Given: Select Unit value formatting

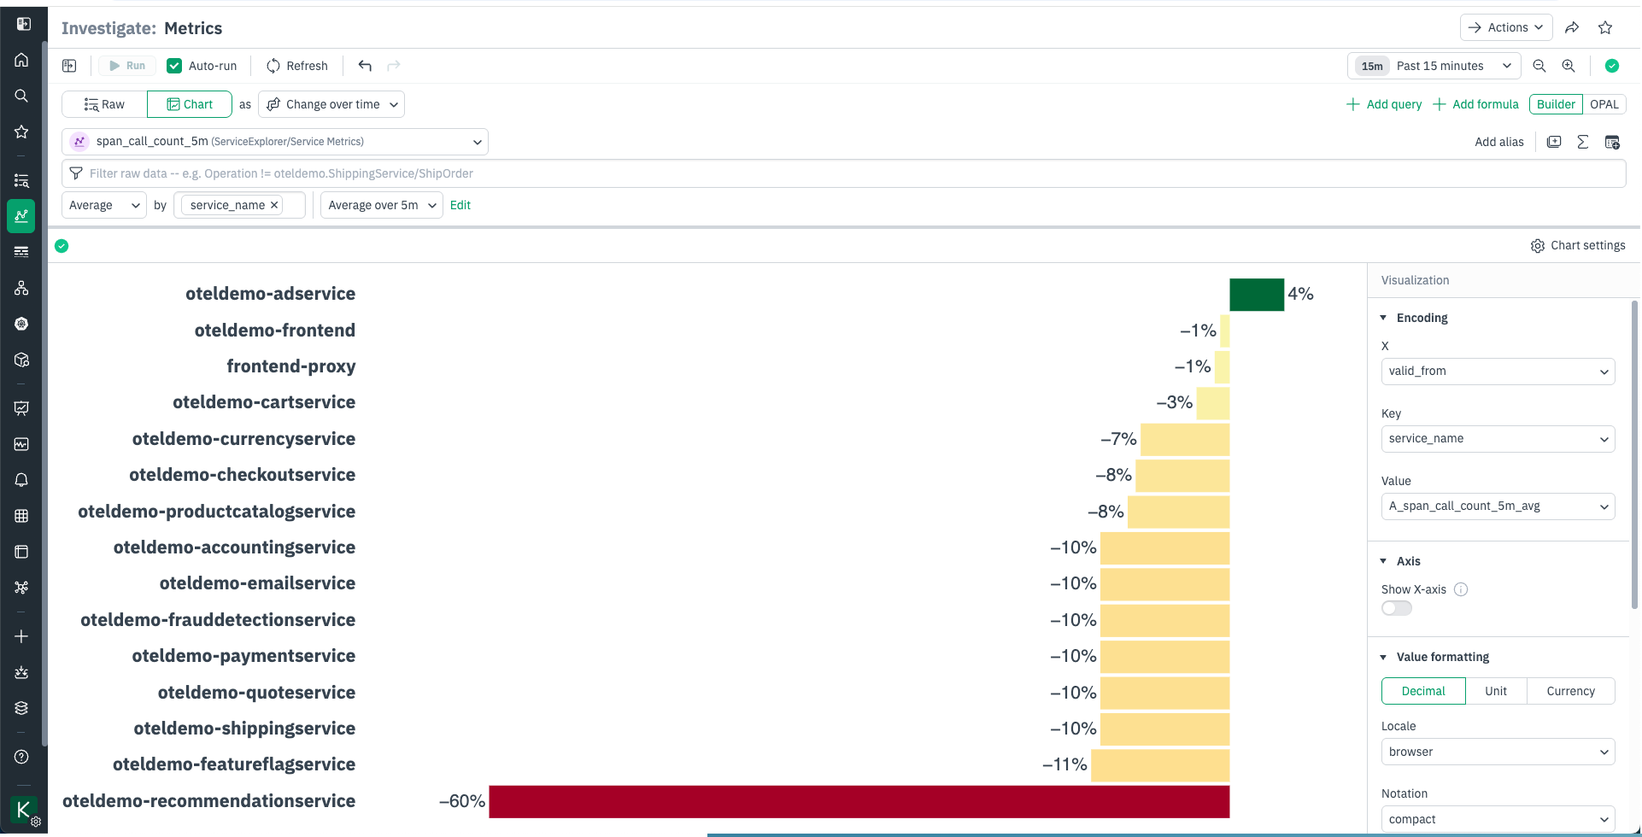Looking at the screenshot, I should pos(1496,691).
